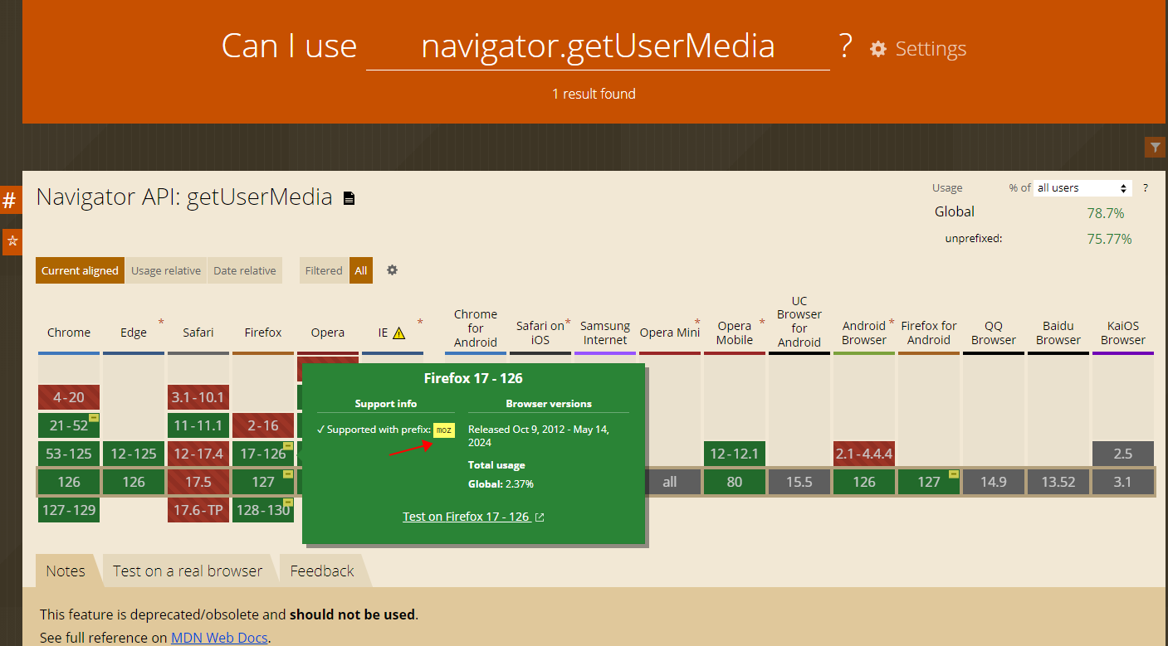Screen dimensions: 1168x646
Task: Click Android Browser 2.1-4.4.4 cell
Action: pos(864,454)
